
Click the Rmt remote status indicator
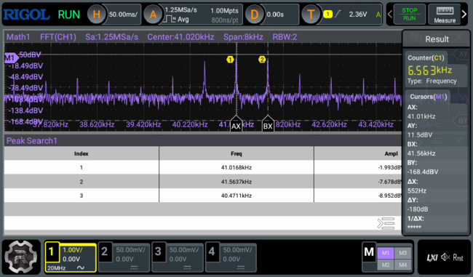(458, 257)
